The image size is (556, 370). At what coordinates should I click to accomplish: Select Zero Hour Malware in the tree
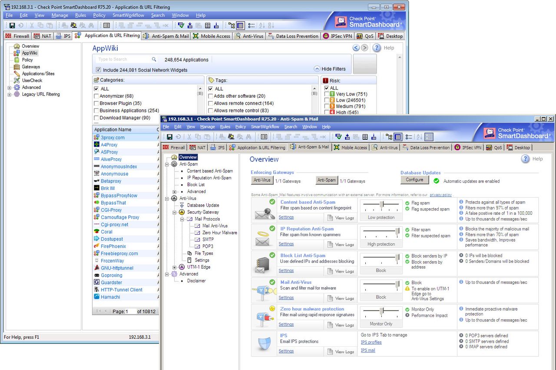click(x=220, y=232)
